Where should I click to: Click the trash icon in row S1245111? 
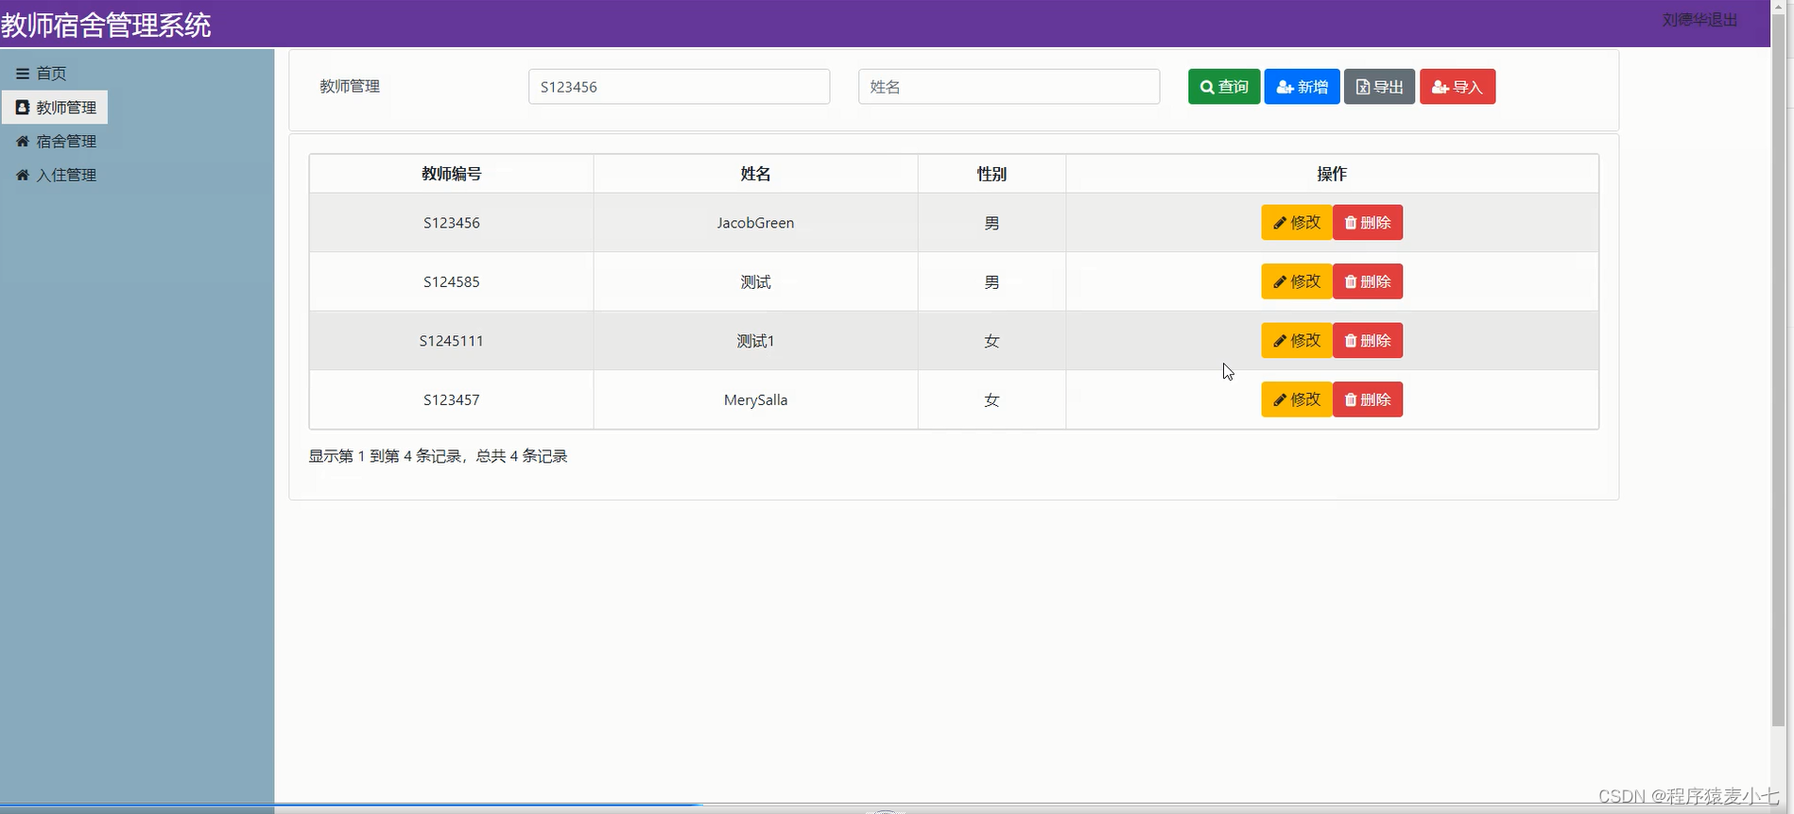click(1351, 341)
